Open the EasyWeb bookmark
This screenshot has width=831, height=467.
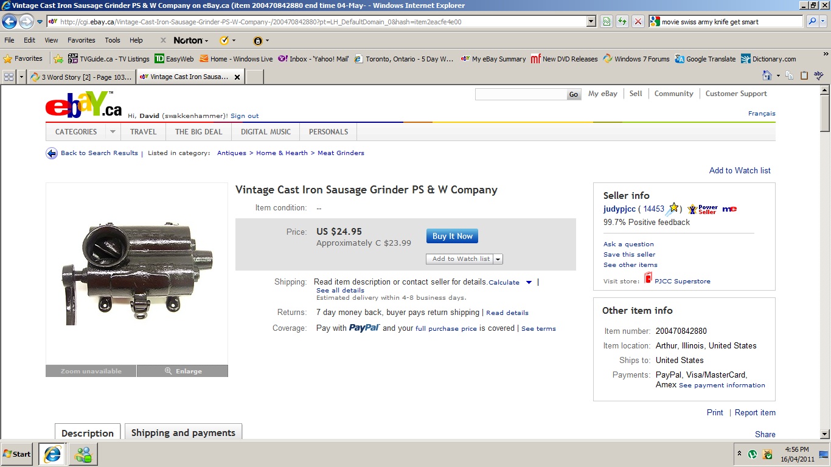tap(174, 58)
